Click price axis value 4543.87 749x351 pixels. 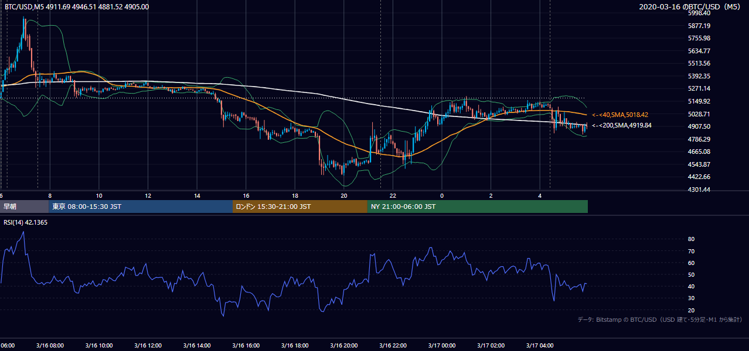pos(699,164)
